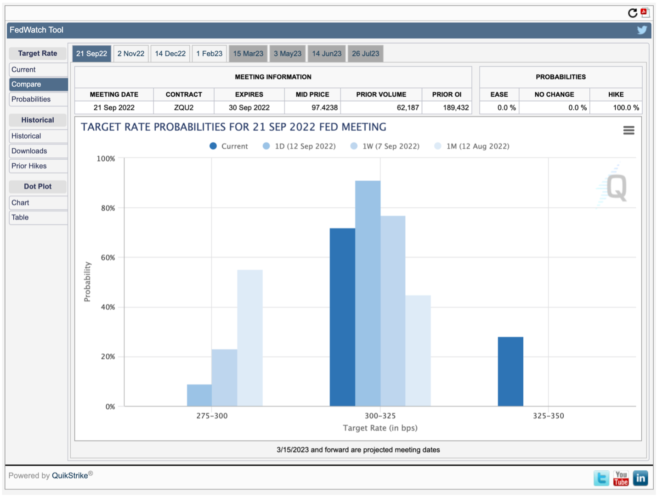Image resolution: width=657 pixels, height=496 pixels.
Task: Open Current under Target Rate
Action: pos(38,70)
